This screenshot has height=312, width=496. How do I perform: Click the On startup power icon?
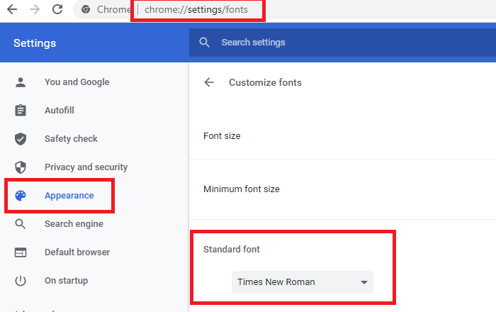21,281
